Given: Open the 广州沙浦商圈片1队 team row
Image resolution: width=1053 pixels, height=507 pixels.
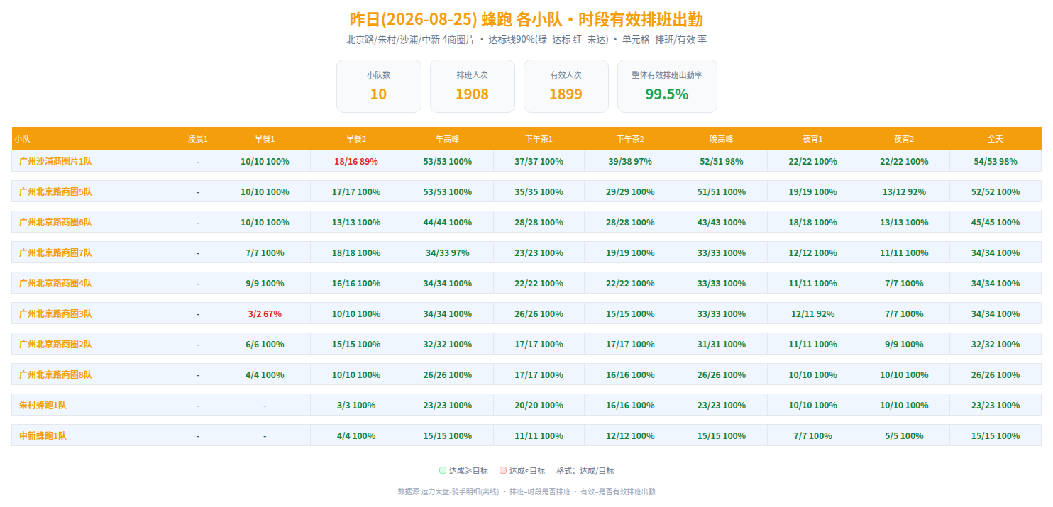Looking at the screenshot, I should click(526, 161).
